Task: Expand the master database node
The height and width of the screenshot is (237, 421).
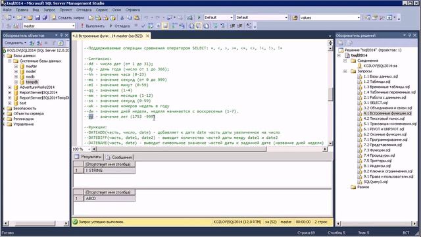Action: (16, 66)
